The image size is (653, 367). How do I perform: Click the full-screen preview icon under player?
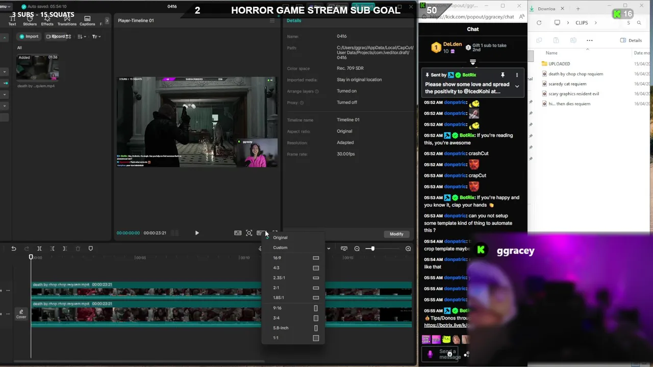238,233
